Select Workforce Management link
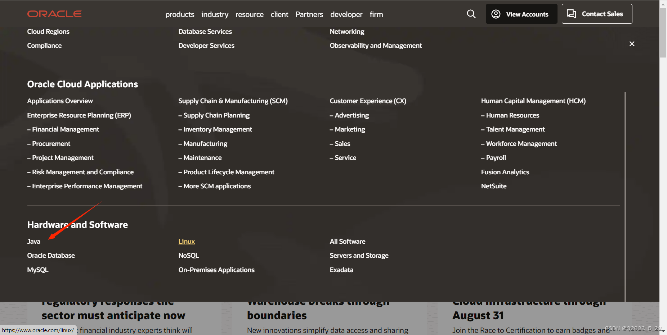The width and height of the screenshot is (667, 335). click(519, 144)
